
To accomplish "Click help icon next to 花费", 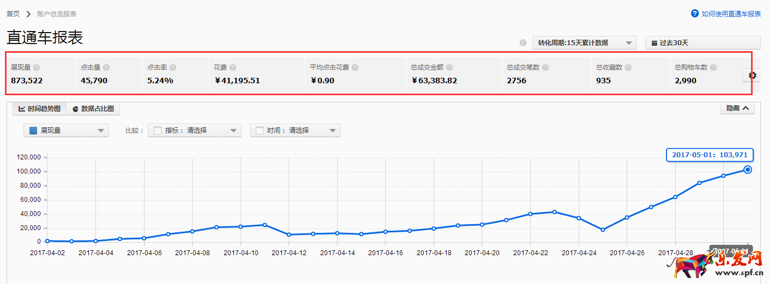I will 233,67.
